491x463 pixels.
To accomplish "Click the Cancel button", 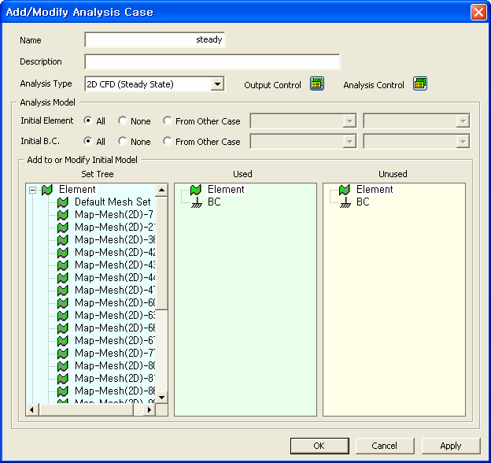I will coord(384,446).
